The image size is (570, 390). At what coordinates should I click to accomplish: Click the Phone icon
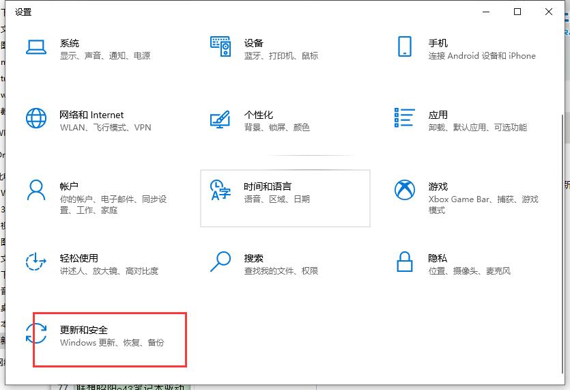(404, 46)
